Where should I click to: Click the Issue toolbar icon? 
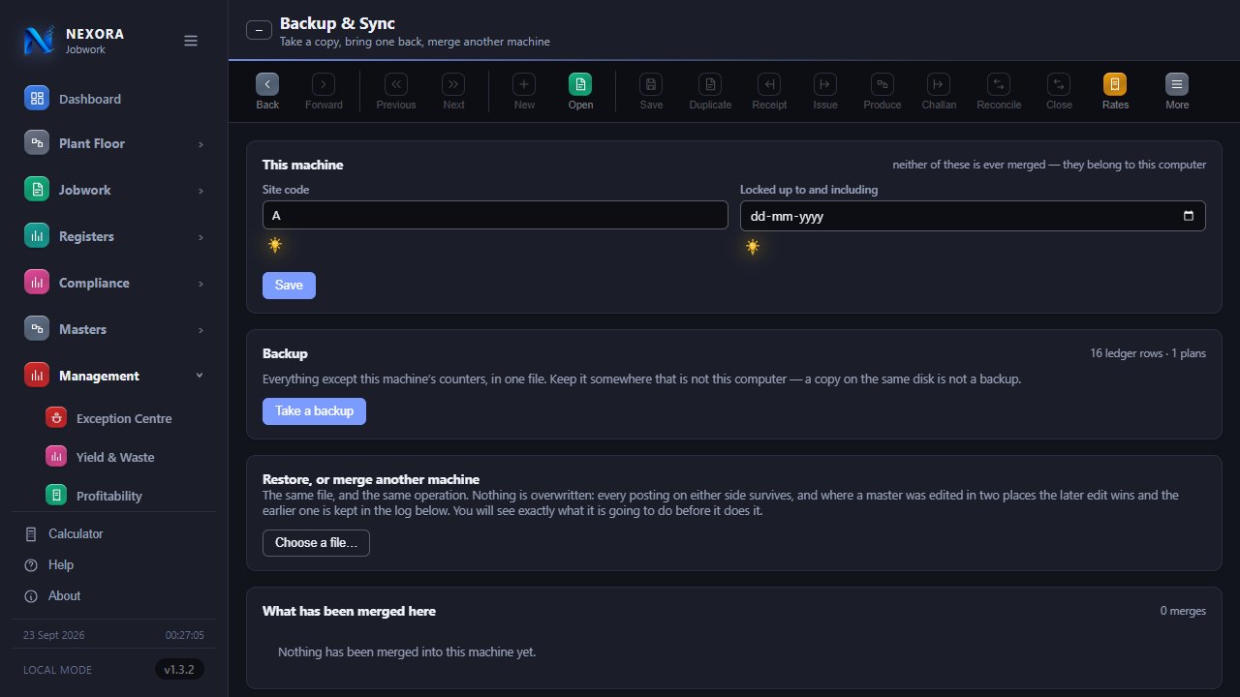click(x=825, y=84)
